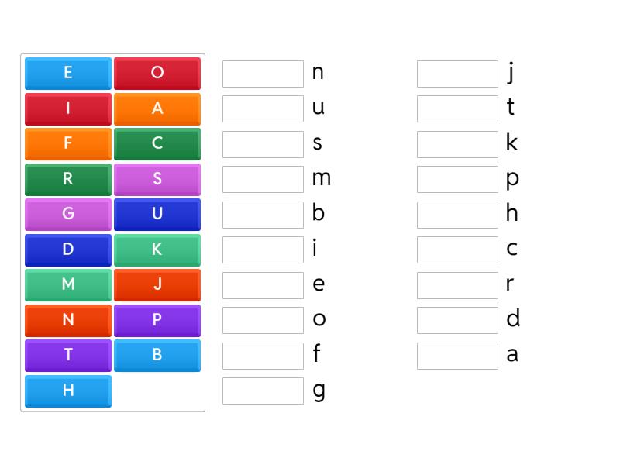Click the empty box beside lowercase a
This screenshot has height=465, width=620.
tap(457, 355)
